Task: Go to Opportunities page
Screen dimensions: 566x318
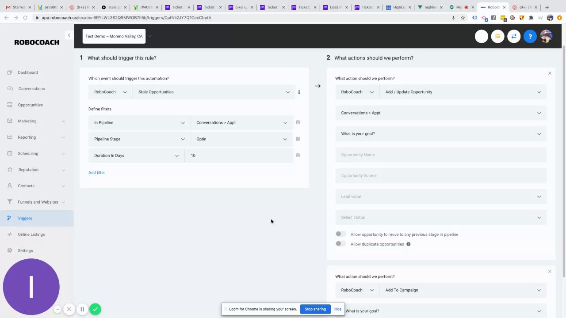Action: click(x=30, y=105)
